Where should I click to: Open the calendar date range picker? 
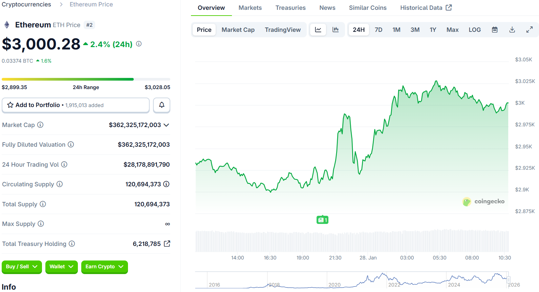point(495,30)
